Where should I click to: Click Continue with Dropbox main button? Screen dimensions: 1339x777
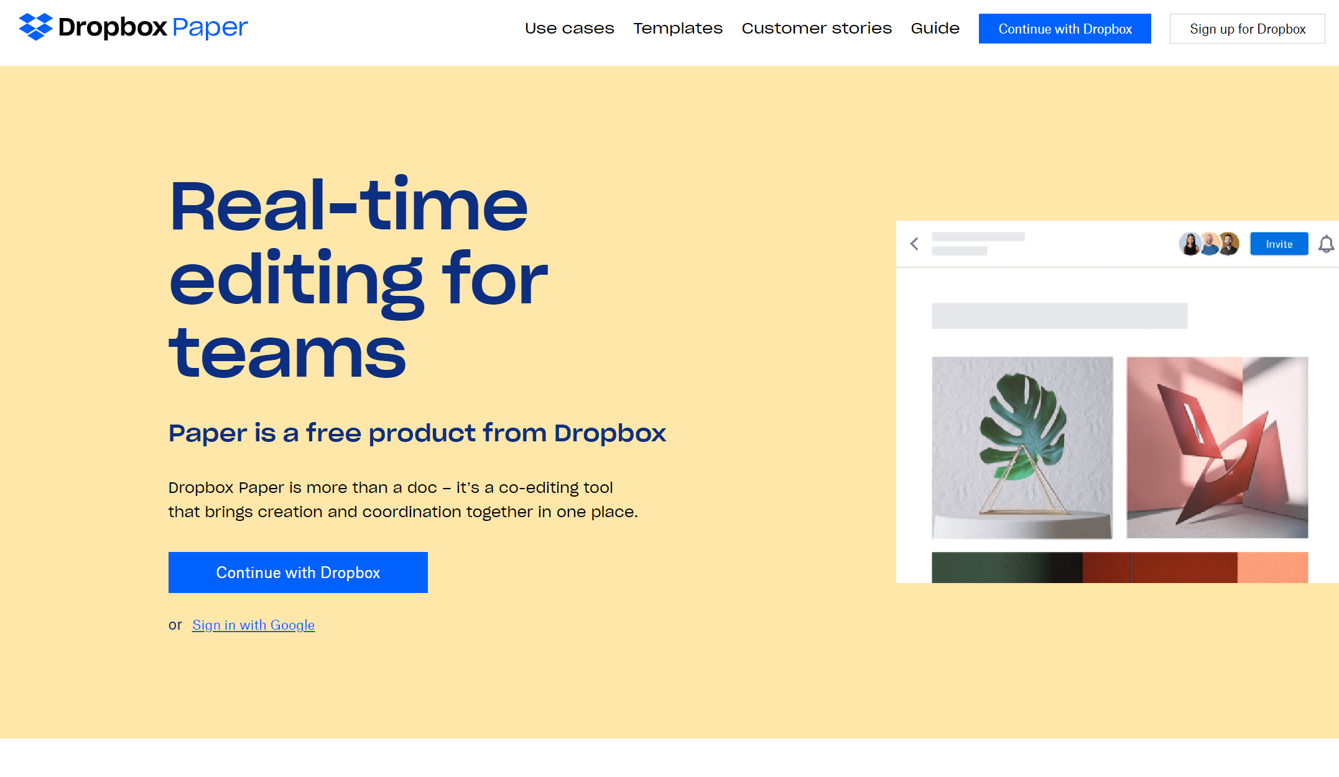click(298, 572)
